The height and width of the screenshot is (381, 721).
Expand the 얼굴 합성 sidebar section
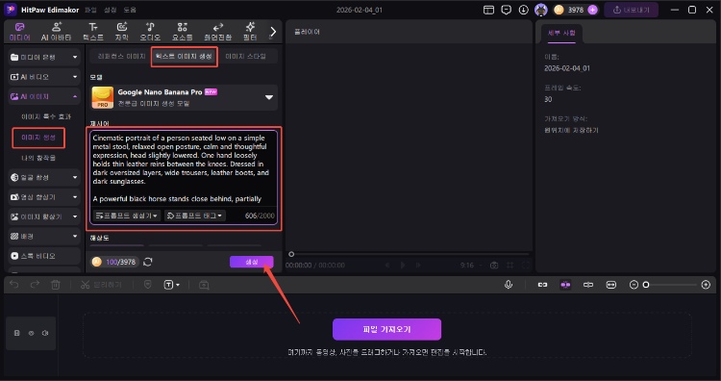click(44, 177)
